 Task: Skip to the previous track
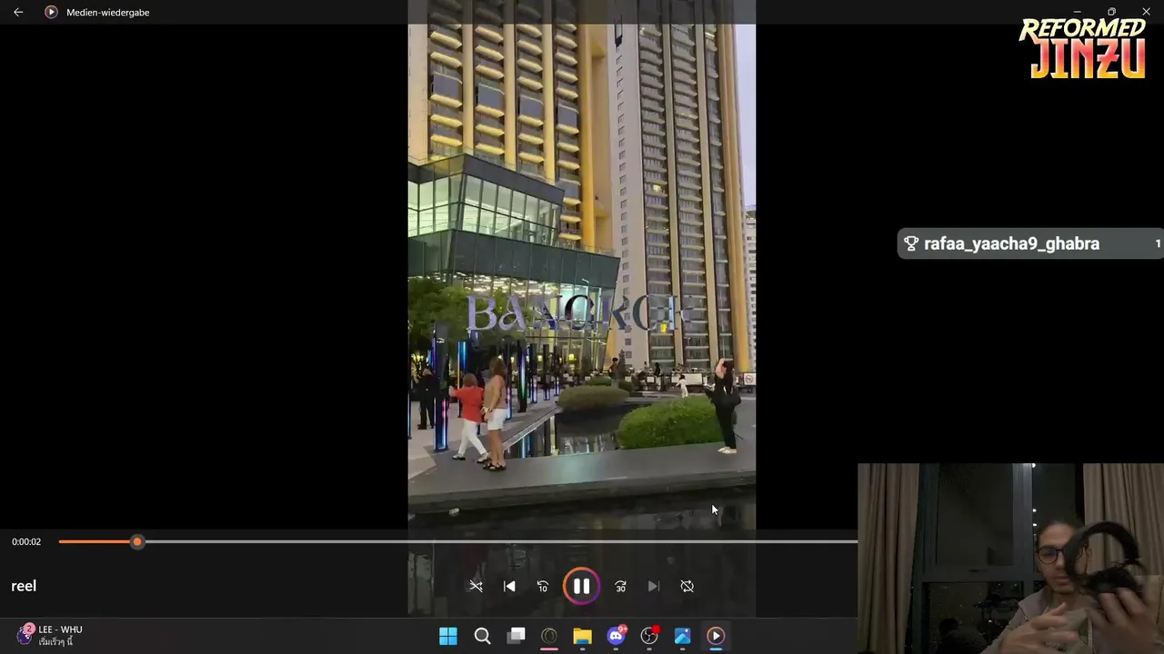click(509, 586)
